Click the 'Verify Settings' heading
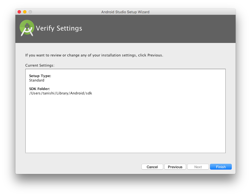Image resolution: width=251 pixels, height=196 pixels. click(x=59, y=28)
